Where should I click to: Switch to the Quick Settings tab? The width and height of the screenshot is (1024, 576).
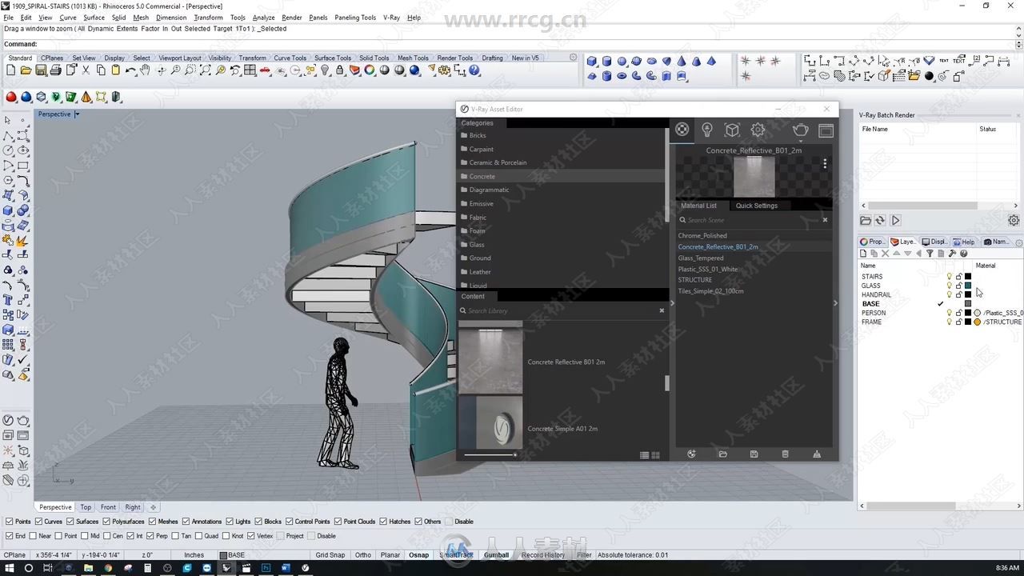pyautogui.click(x=756, y=206)
